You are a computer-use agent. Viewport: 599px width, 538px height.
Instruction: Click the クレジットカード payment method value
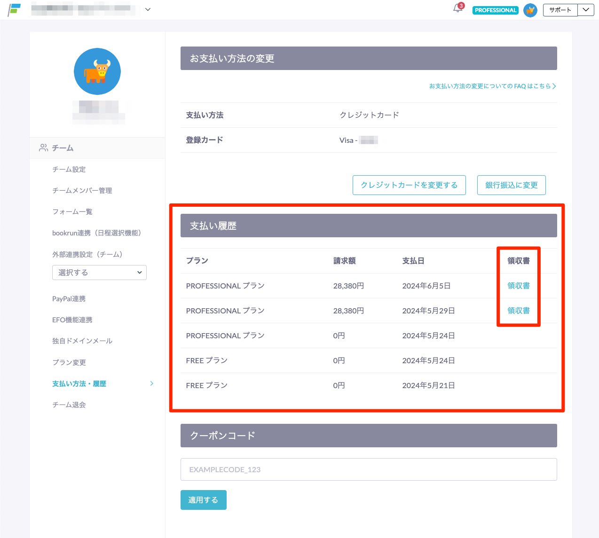[x=370, y=115]
